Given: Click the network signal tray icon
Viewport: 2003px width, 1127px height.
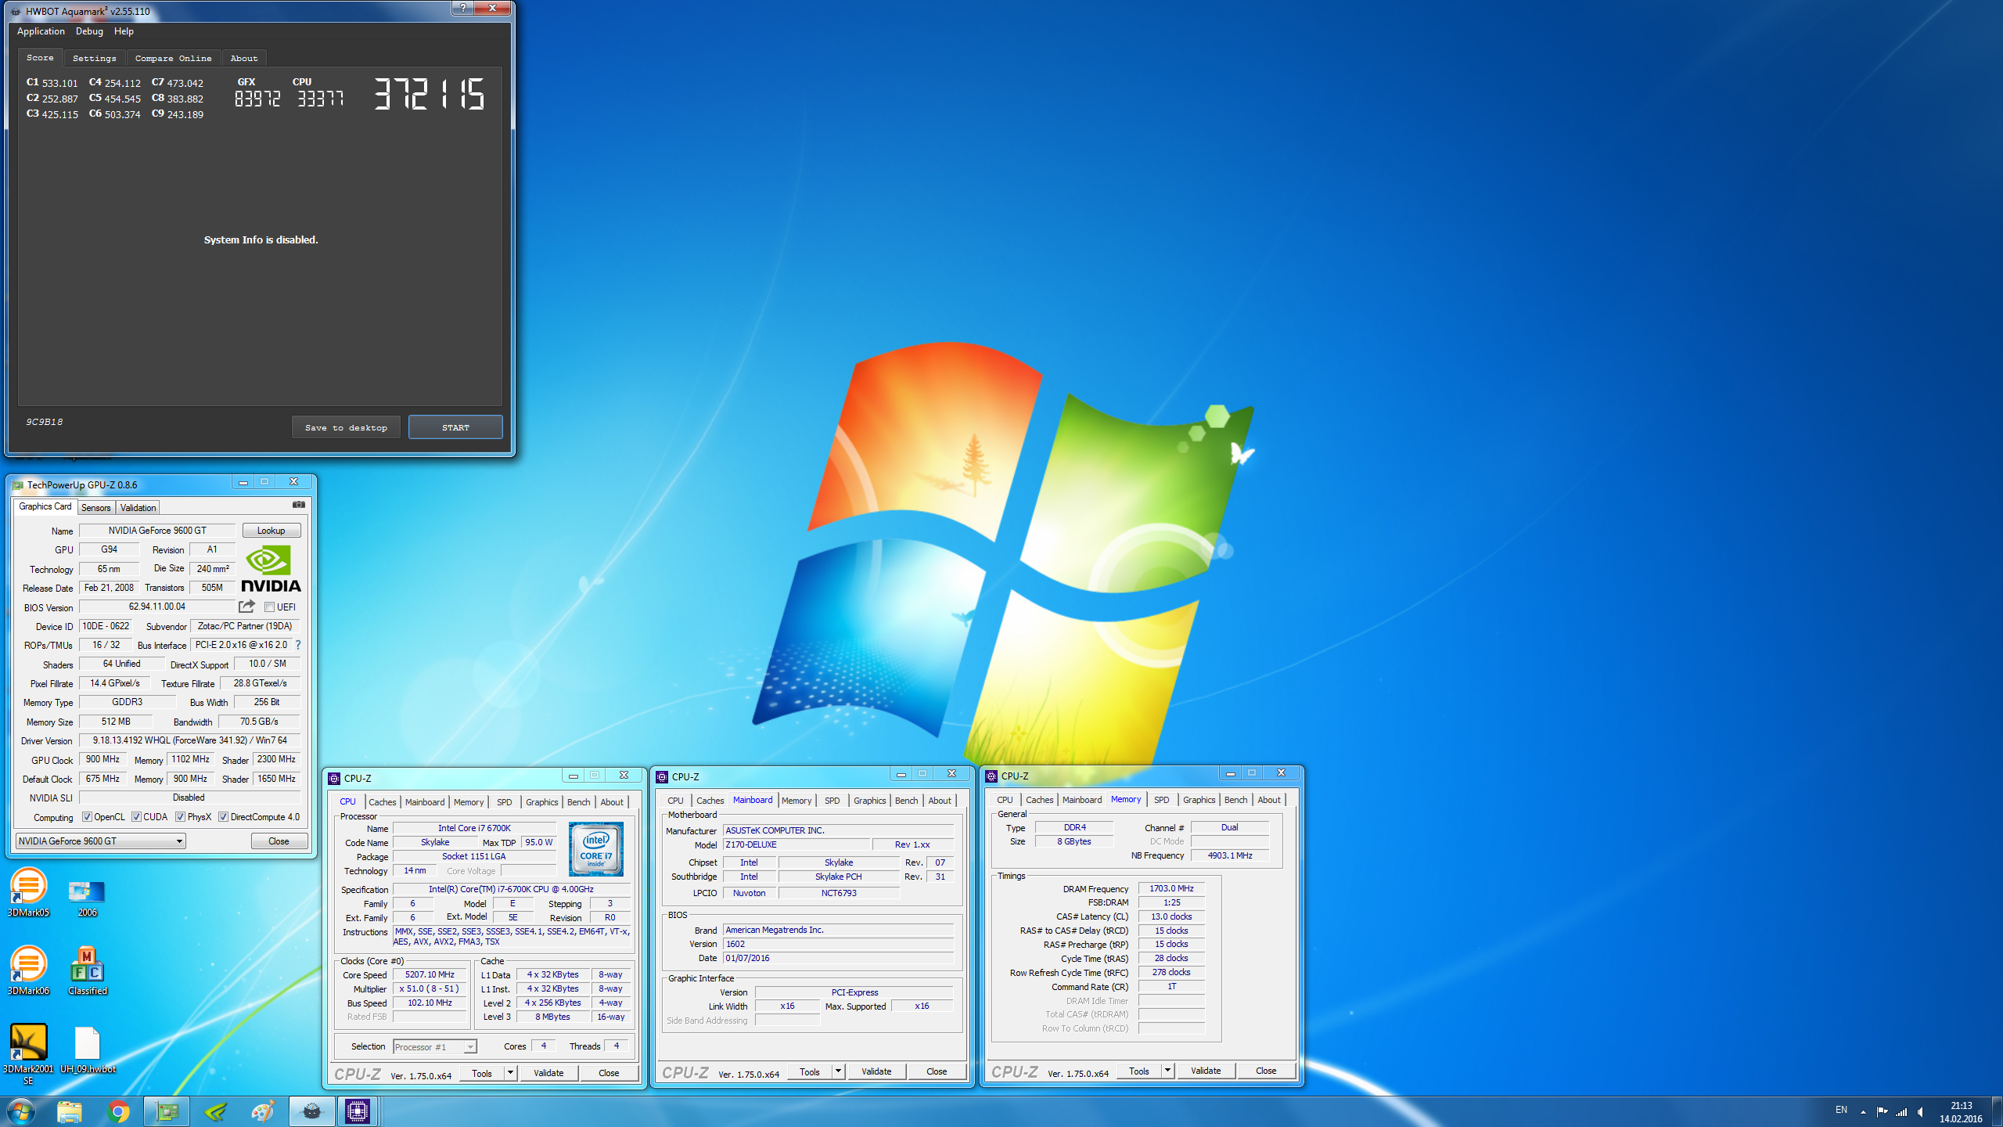Looking at the screenshot, I should click(x=1901, y=1112).
